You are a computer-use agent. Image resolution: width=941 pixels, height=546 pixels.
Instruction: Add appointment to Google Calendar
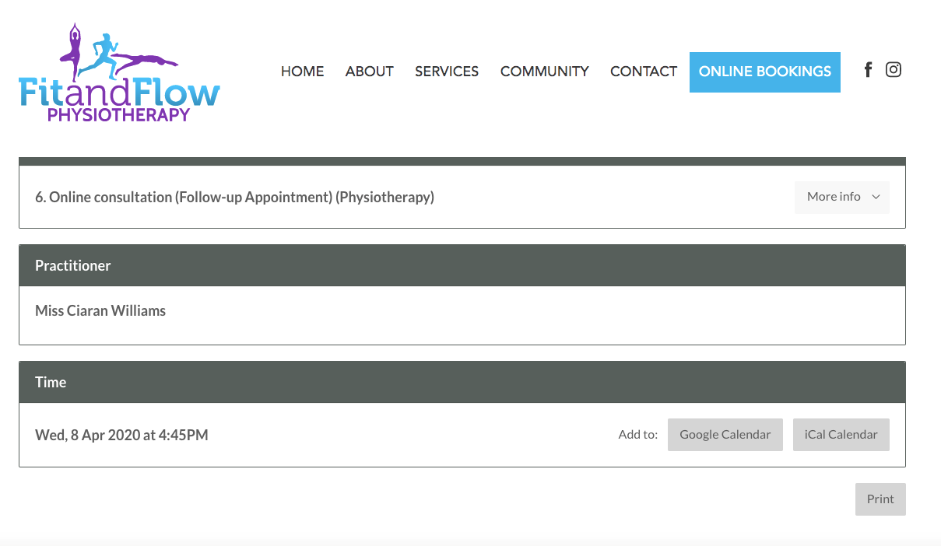(725, 434)
